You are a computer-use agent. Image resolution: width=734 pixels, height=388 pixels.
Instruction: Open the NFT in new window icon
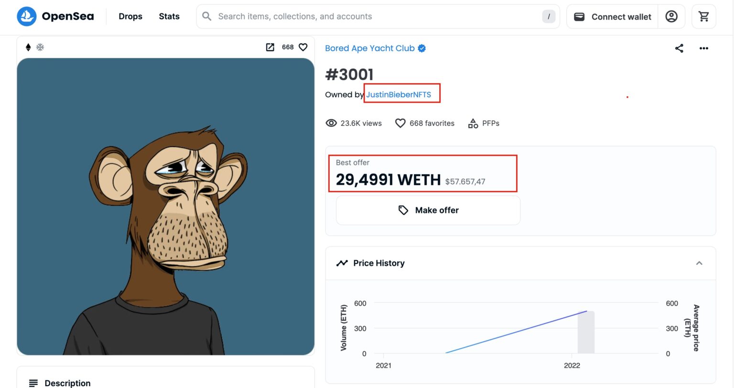tap(270, 47)
